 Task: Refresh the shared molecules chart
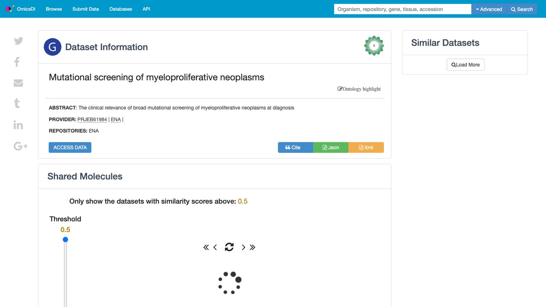(x=229, y=247)
